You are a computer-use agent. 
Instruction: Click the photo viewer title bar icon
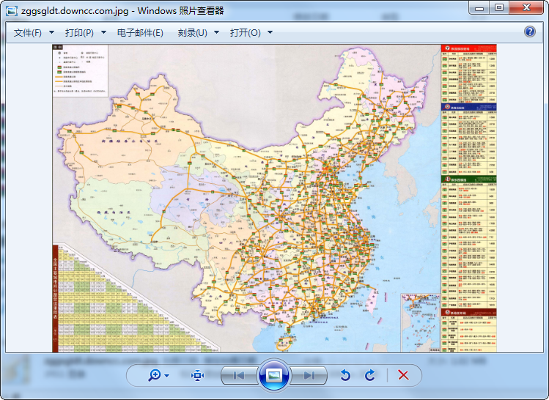(x=12, y=10)
